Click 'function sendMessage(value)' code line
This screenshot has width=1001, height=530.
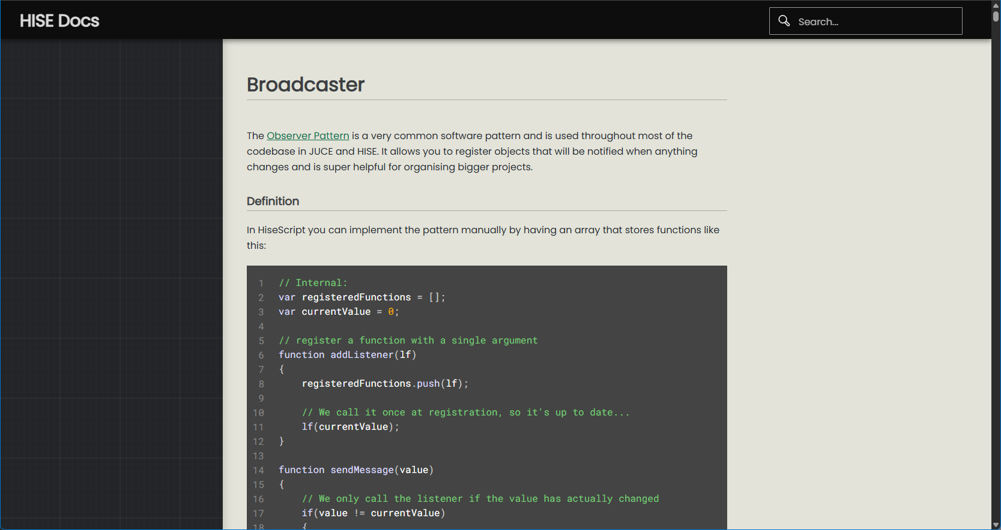click(x=355, y=470)
